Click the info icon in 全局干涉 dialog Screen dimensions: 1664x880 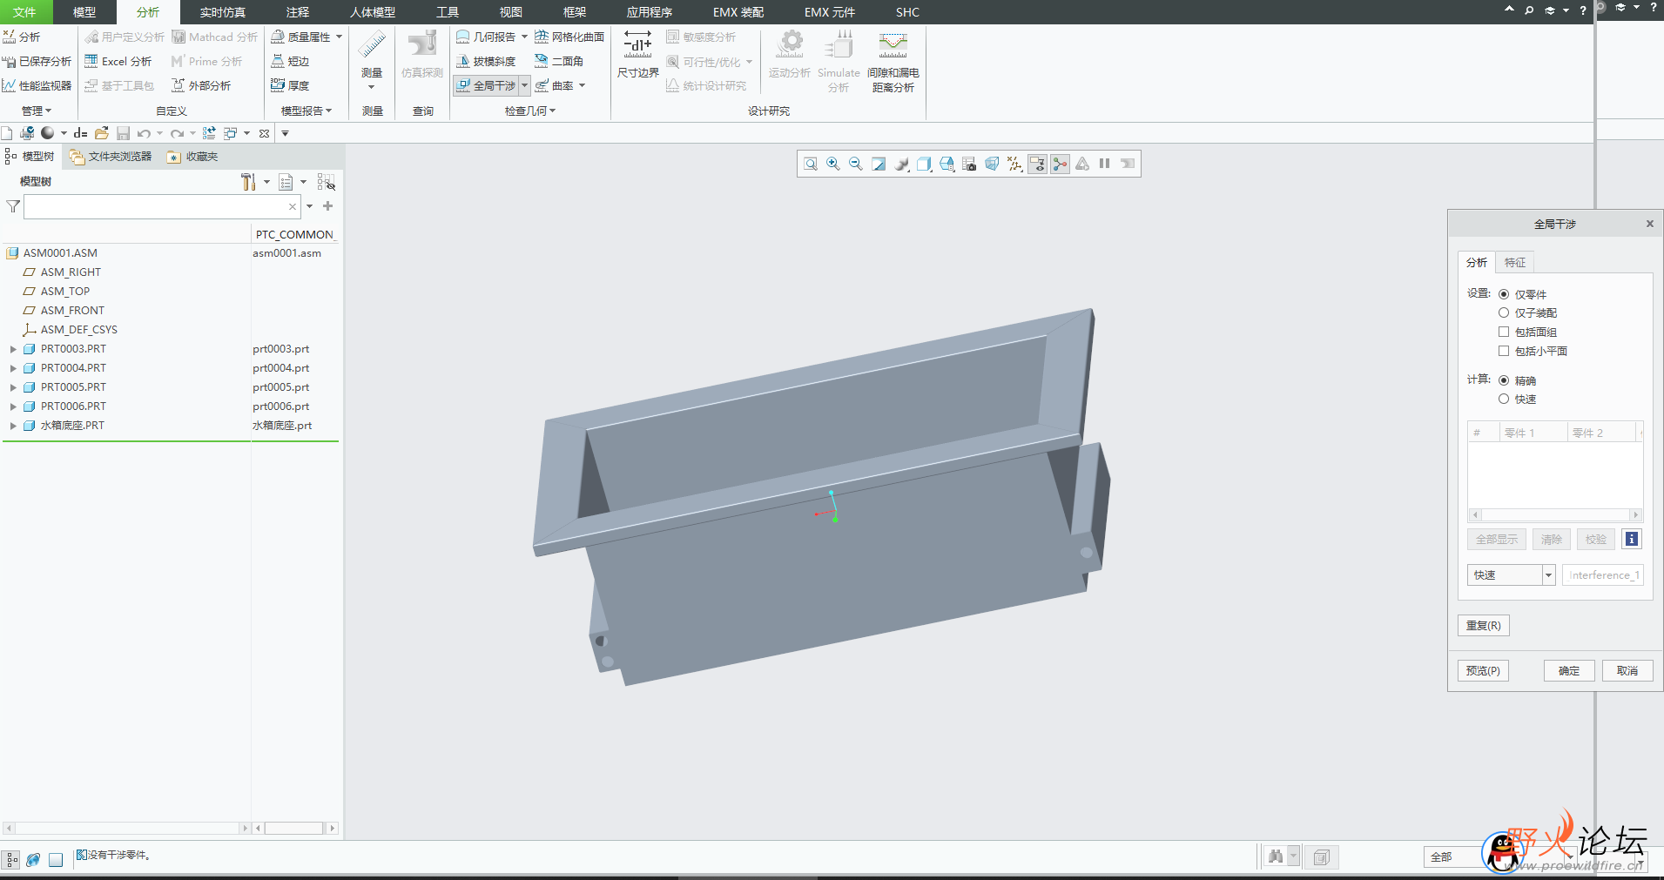pyautogui.click(x=1632, y=539)
